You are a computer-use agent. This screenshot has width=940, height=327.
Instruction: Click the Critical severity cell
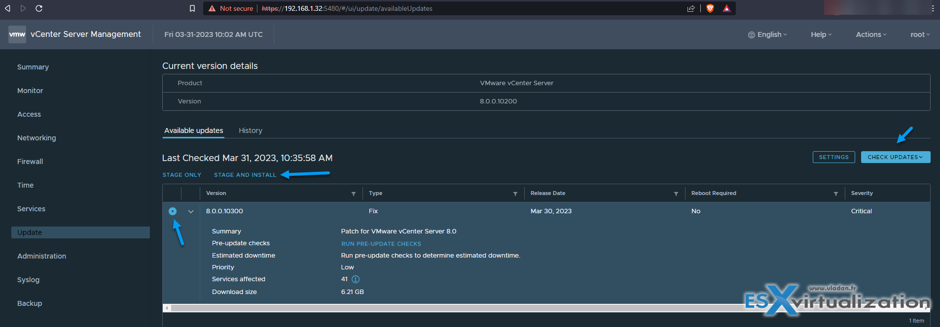point(862,211)
